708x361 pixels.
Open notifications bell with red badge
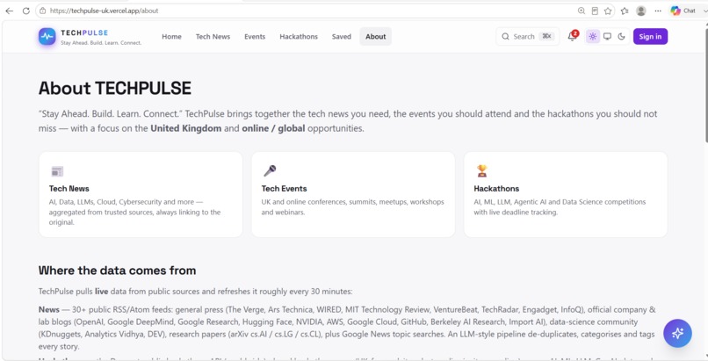(573, 36)
